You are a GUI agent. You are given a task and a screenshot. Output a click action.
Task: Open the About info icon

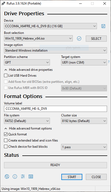(15, 177)
